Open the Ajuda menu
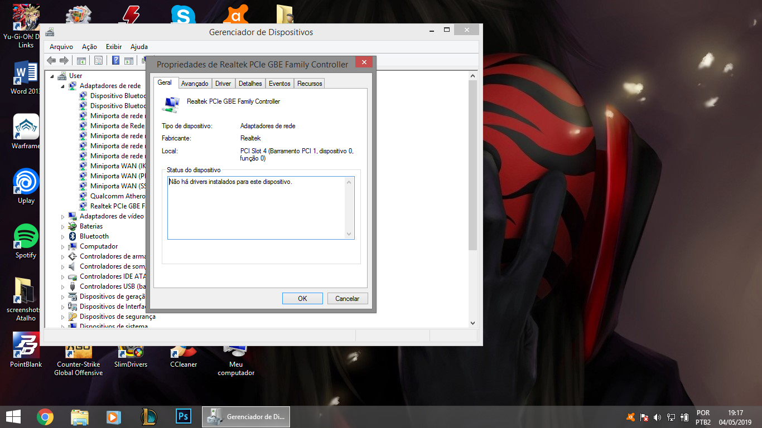 point(139,47)
